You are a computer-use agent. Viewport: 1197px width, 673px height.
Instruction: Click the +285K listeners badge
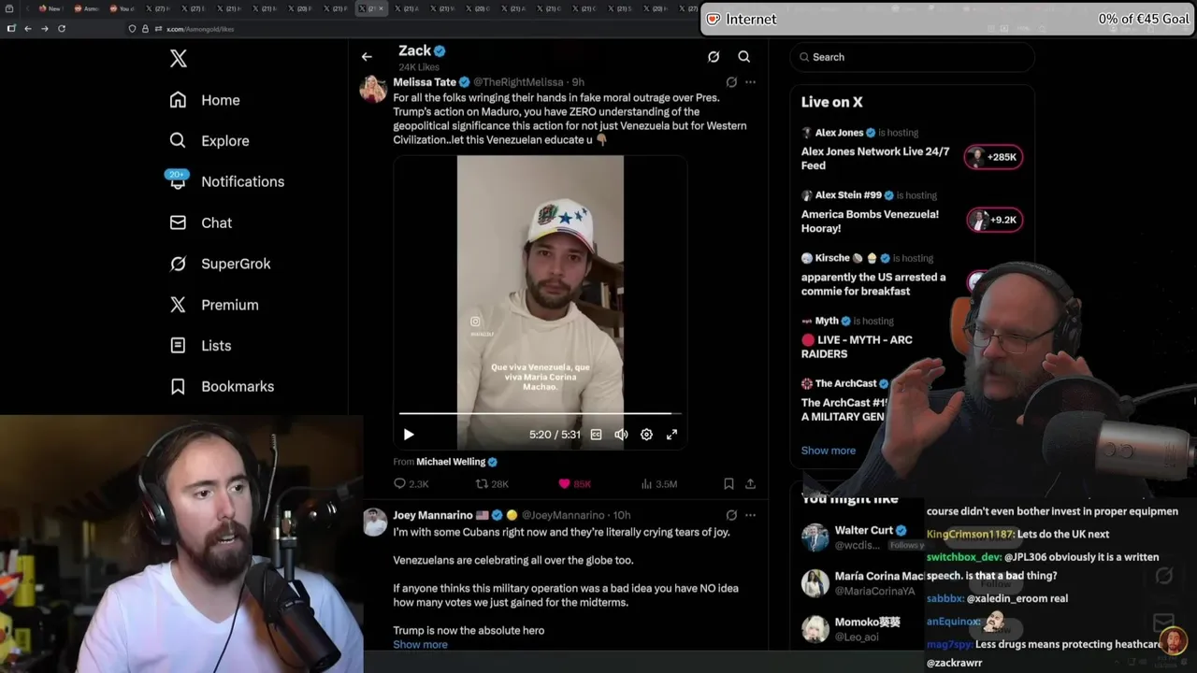pos(993,157)
